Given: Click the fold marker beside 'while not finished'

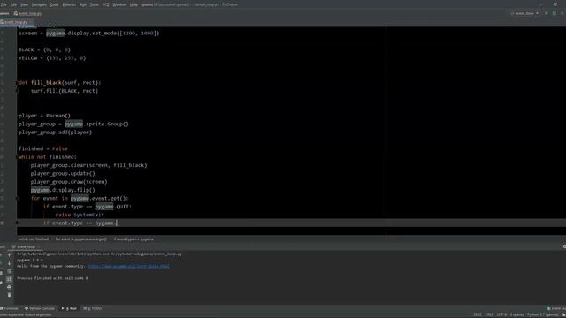Looking at the screenshot, I should click(x=17, y=157).
